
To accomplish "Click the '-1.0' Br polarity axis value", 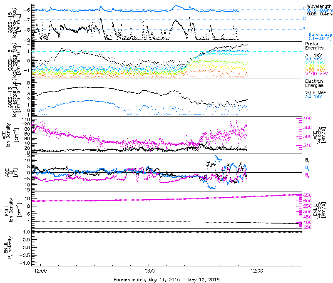I will pos(25,263).
